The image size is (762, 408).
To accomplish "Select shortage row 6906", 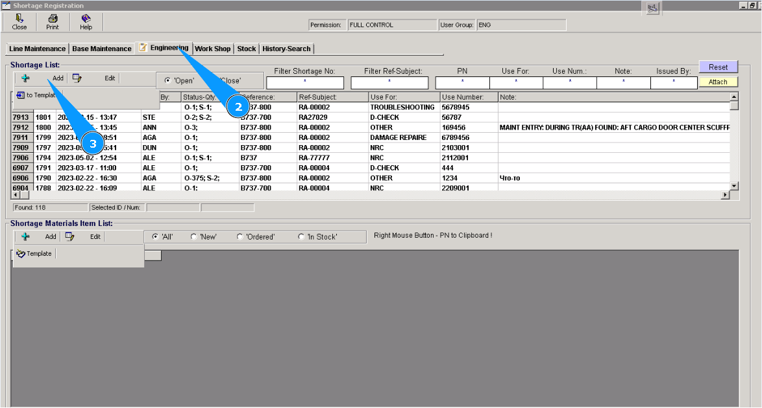I will coord(371,179).
